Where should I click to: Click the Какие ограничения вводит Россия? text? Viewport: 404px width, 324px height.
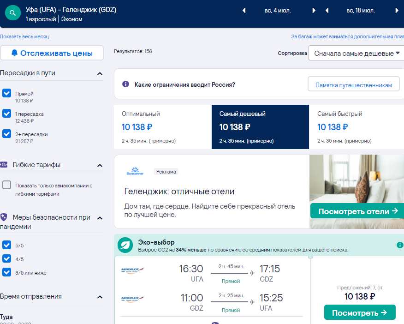[x=185, y=84]
